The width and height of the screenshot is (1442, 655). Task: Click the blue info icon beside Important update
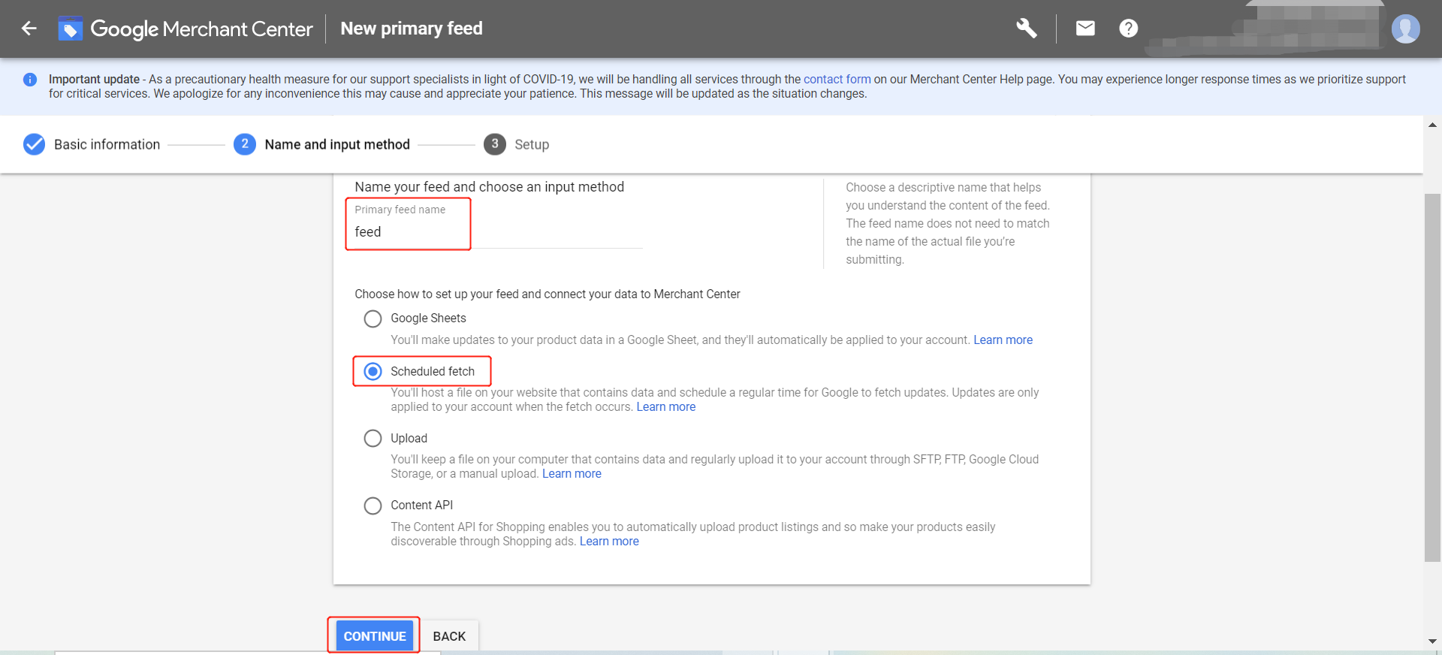coord(30,80)
